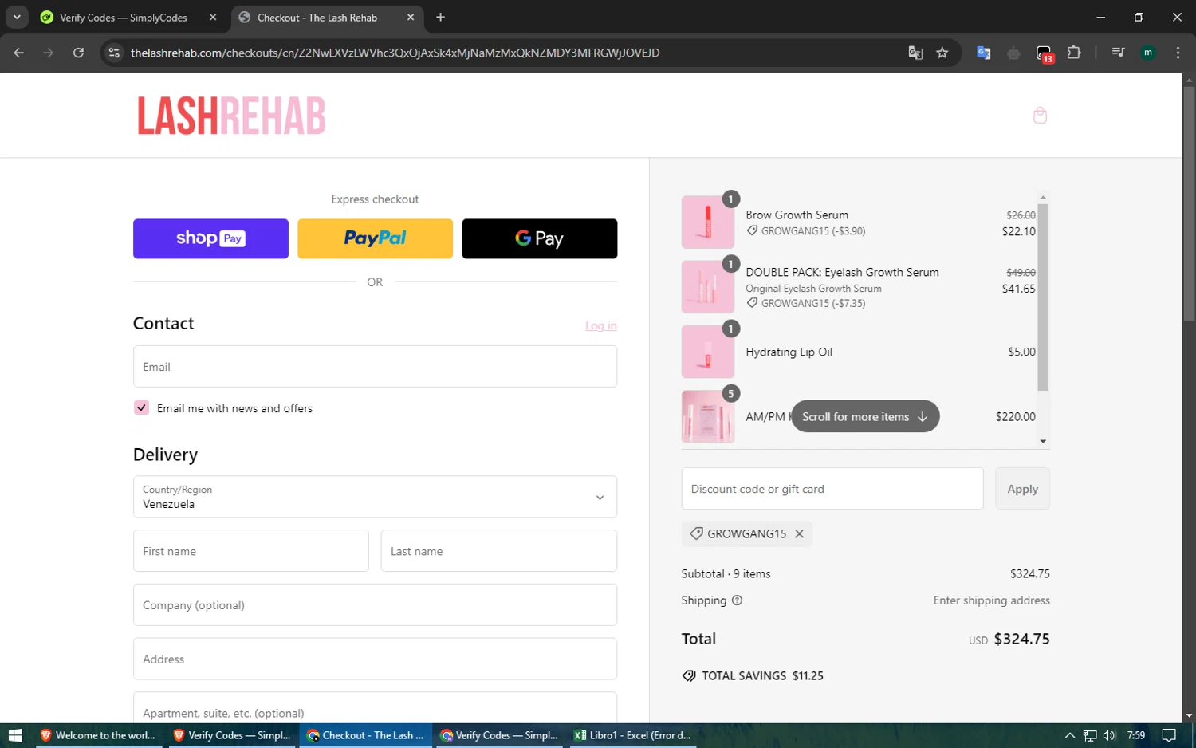
Task: Click the Apply discount button
Action: (1022, 489)
